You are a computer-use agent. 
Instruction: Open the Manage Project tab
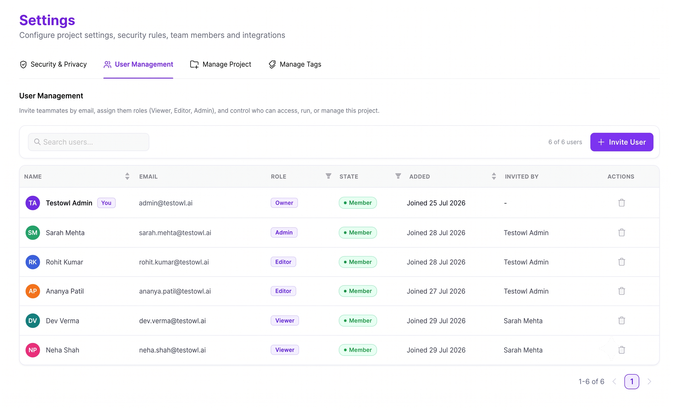[x=220, y=64]
